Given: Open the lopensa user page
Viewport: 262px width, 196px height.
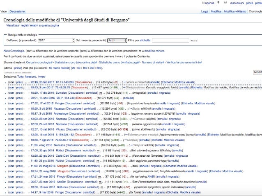Looking at the screenshot, I should [x=209, y=3].
